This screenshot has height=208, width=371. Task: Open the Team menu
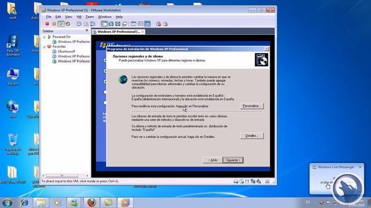[x=90, y=17]
